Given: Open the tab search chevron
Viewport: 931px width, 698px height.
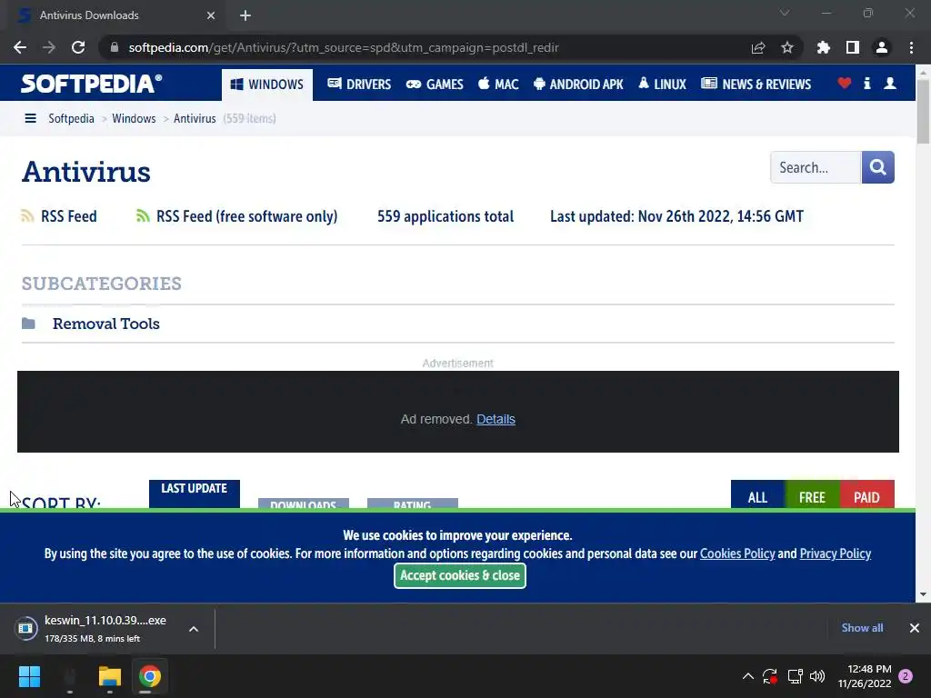Looking at the screenshot, I should pyautogui.click(x=785, y=13).
